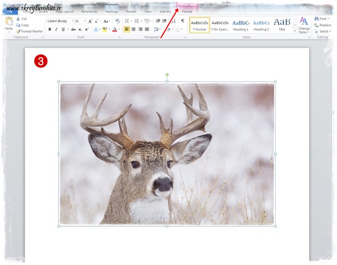Click the Replace icon in Editing group
This screenshot has height=265, width=337.
[322, 25]
